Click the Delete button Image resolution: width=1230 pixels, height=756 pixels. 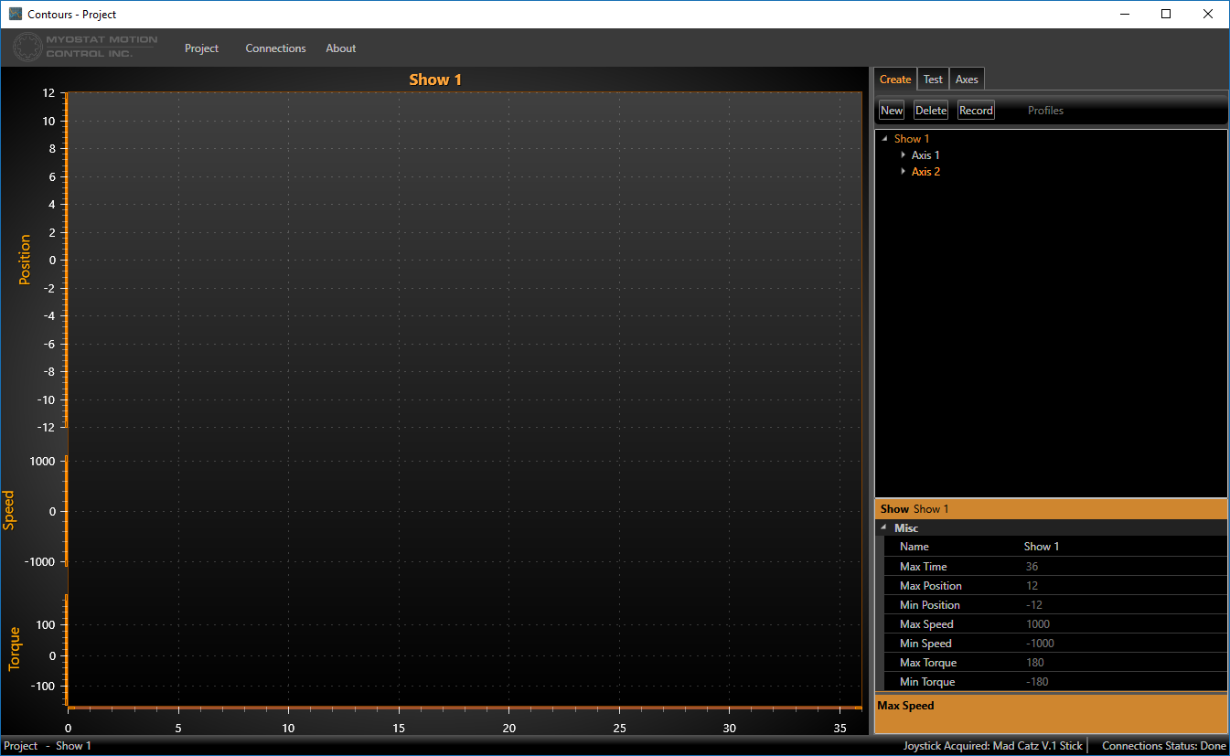(931, 111)
